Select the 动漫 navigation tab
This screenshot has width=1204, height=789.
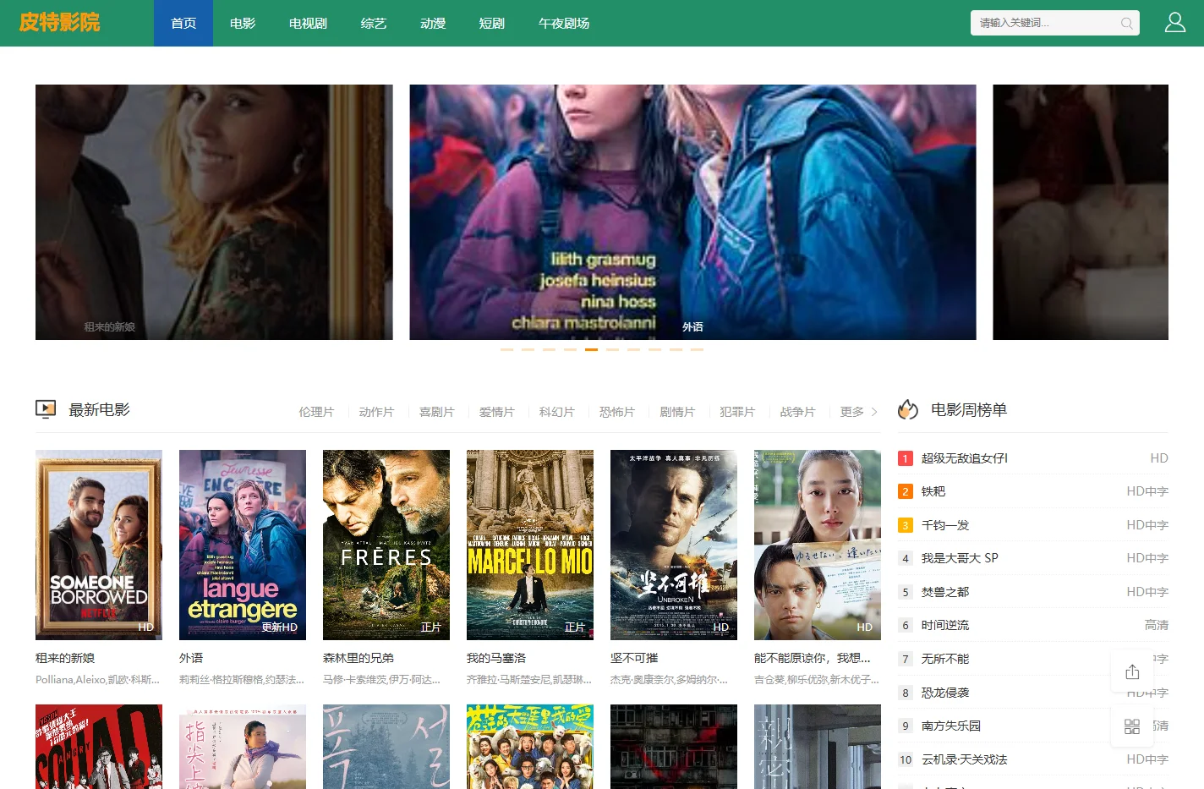(433, 23)
